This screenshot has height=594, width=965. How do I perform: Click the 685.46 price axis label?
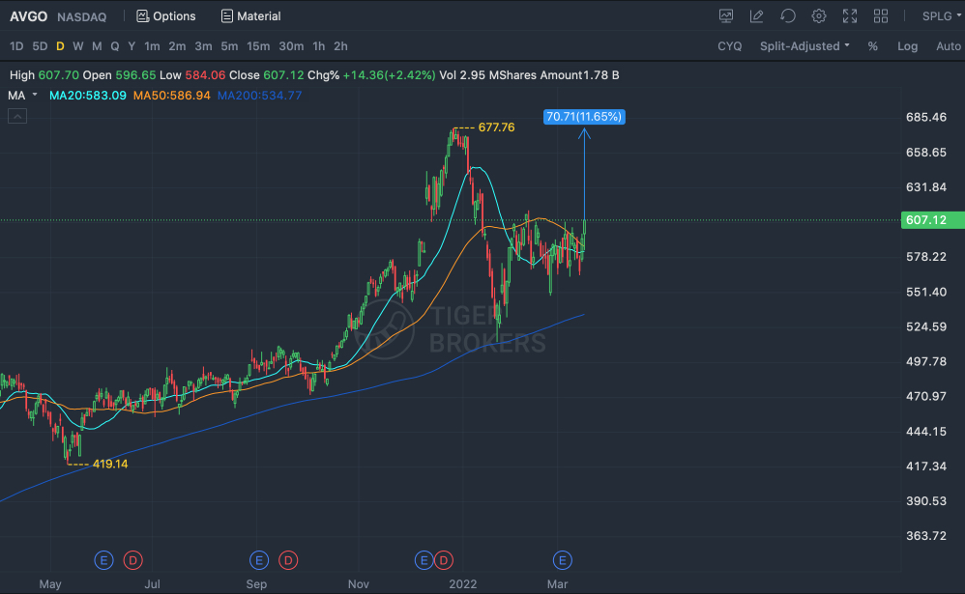pyautogui.click(x=926, y=117)
